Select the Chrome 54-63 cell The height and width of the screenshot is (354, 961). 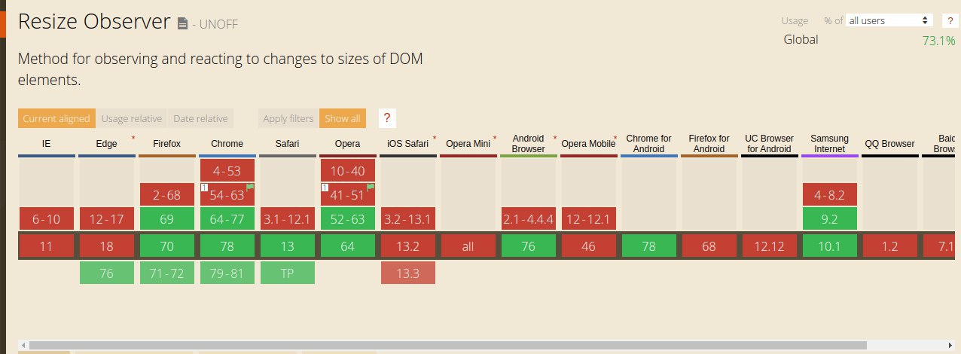227,195
